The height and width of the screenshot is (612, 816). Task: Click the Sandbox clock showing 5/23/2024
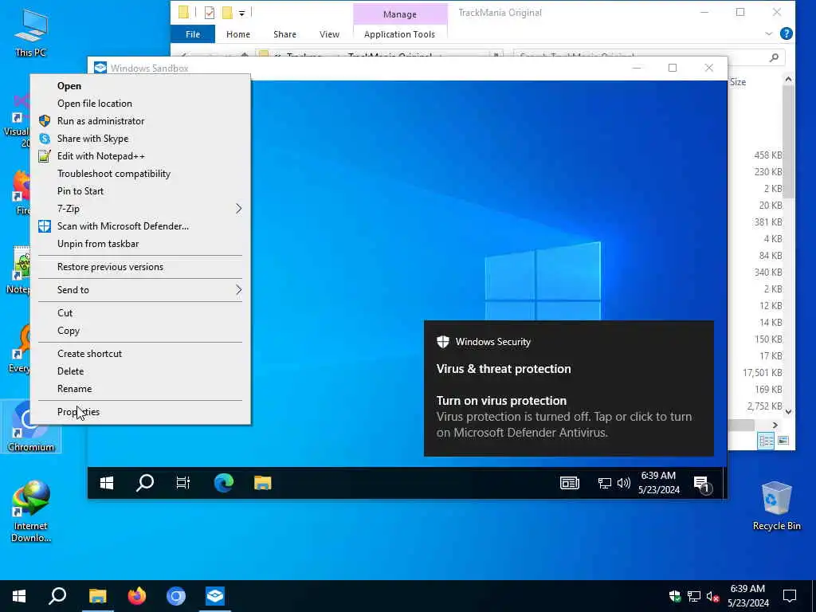pos(659,484)
